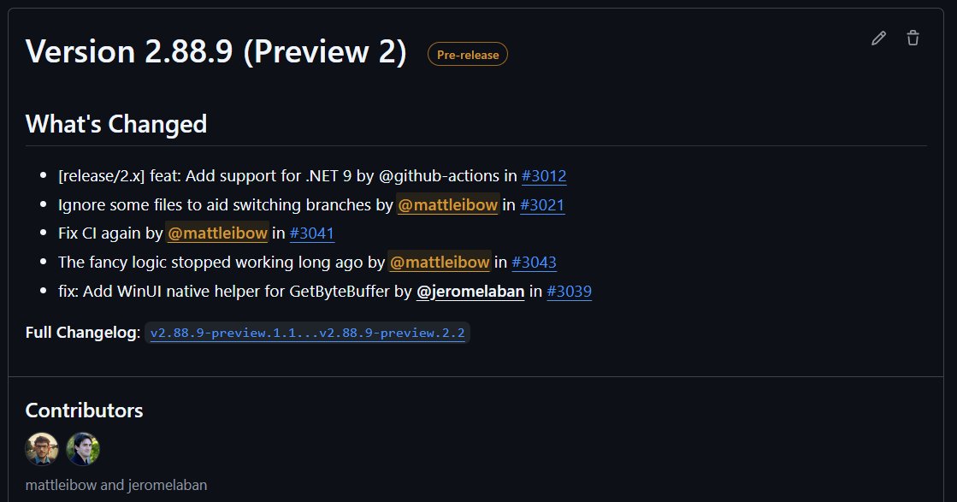Open pull request #3041
This screenshot has width=957, height=502.
312,233
